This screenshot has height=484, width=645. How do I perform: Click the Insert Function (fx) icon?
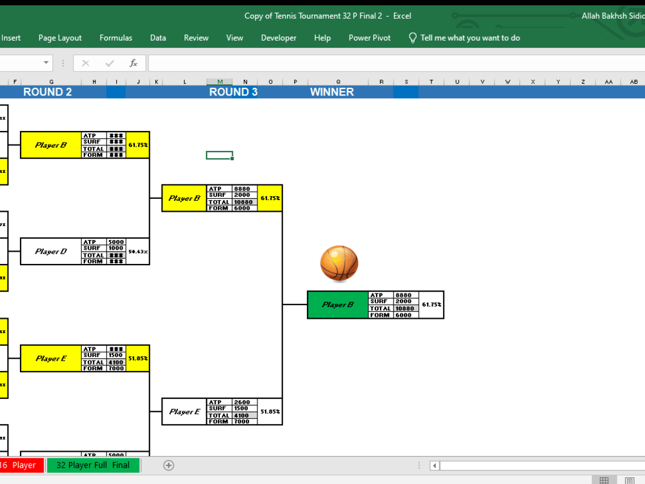pos(134,63)
